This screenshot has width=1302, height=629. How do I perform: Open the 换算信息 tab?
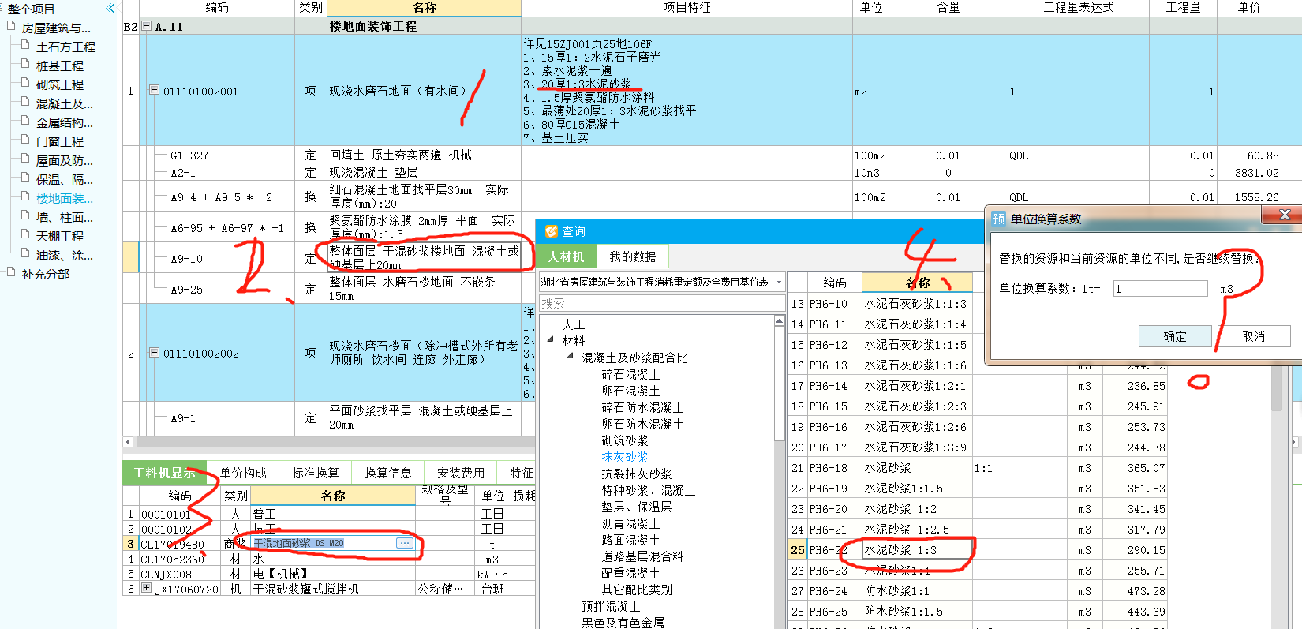tap(387, 473)
